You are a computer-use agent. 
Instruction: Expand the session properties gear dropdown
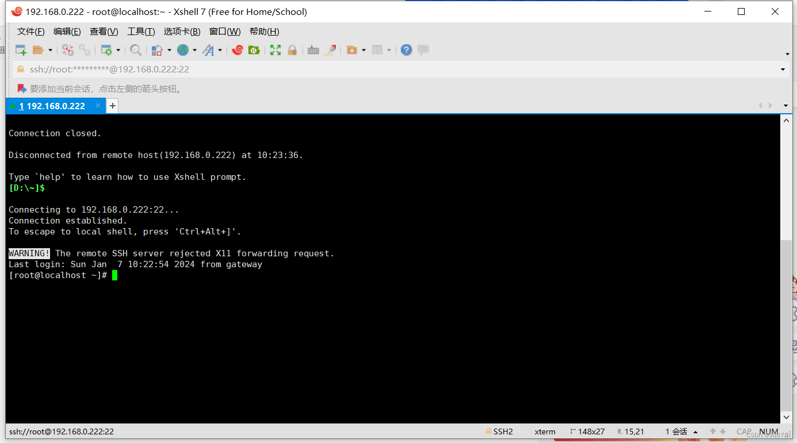(118, 50)
